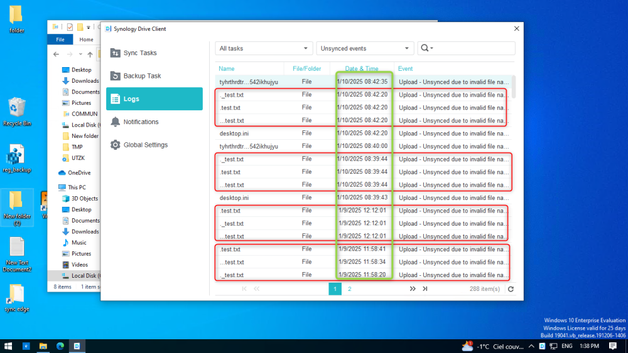Viewport: 628px width, 353px height.
Task: Select the Logs tab in sidebar
Action: click(x=154, y=99)
